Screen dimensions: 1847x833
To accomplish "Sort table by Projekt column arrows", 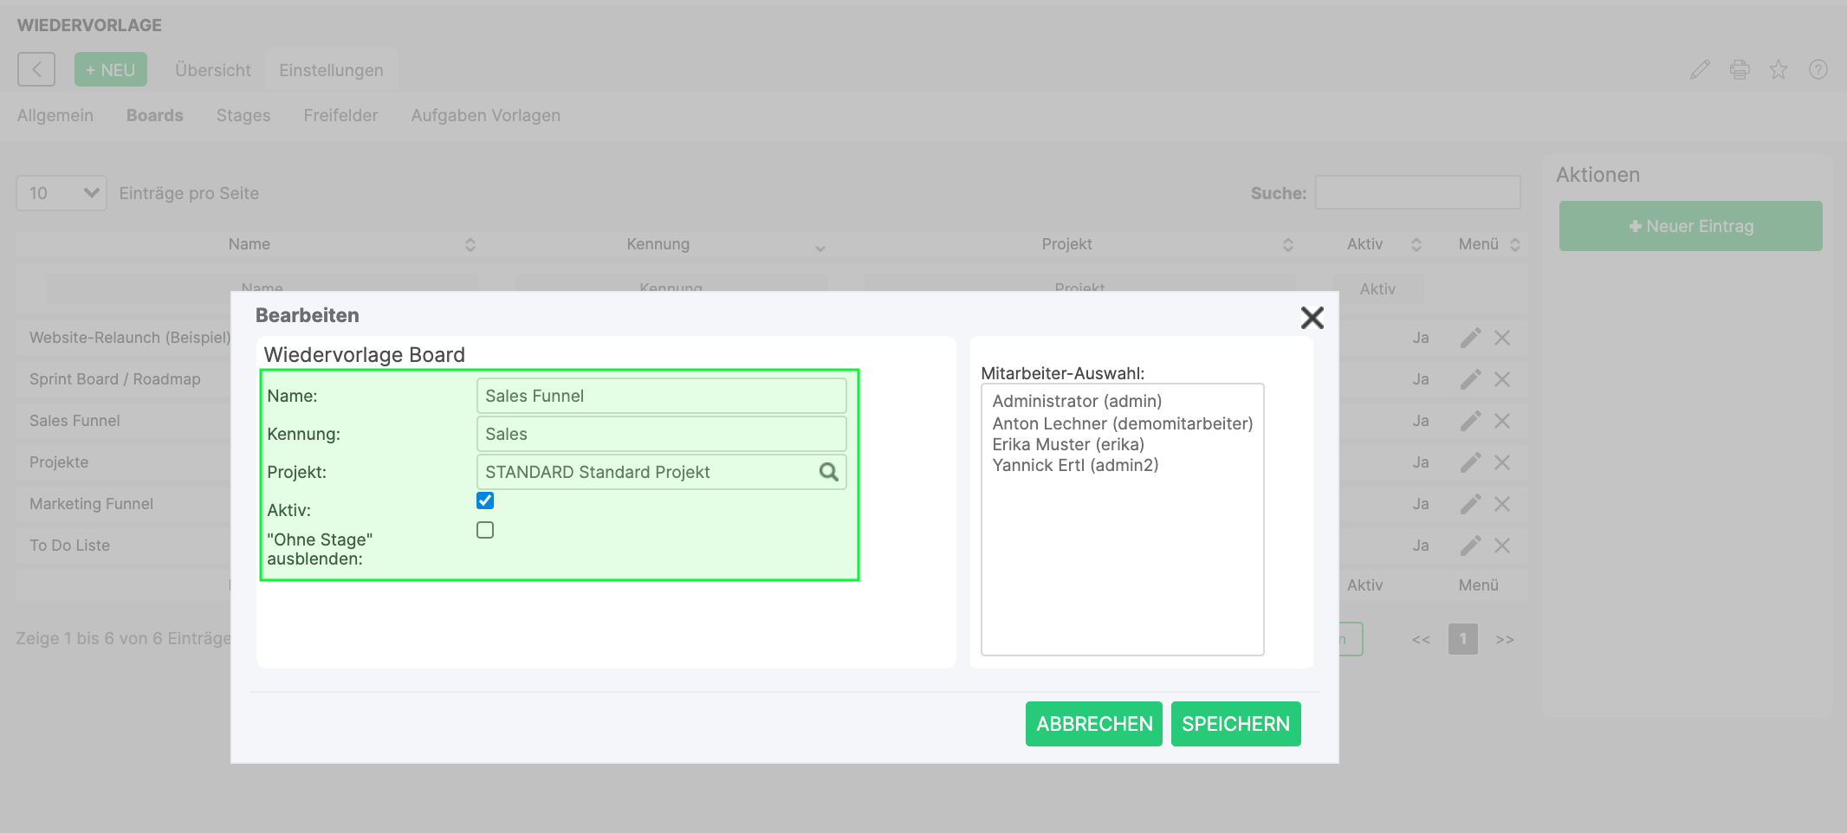I will [1288, 245].
